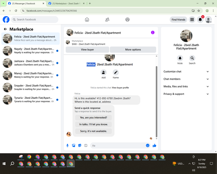
Task: Show hidden system tray icons
Action: tap(189, 164)
